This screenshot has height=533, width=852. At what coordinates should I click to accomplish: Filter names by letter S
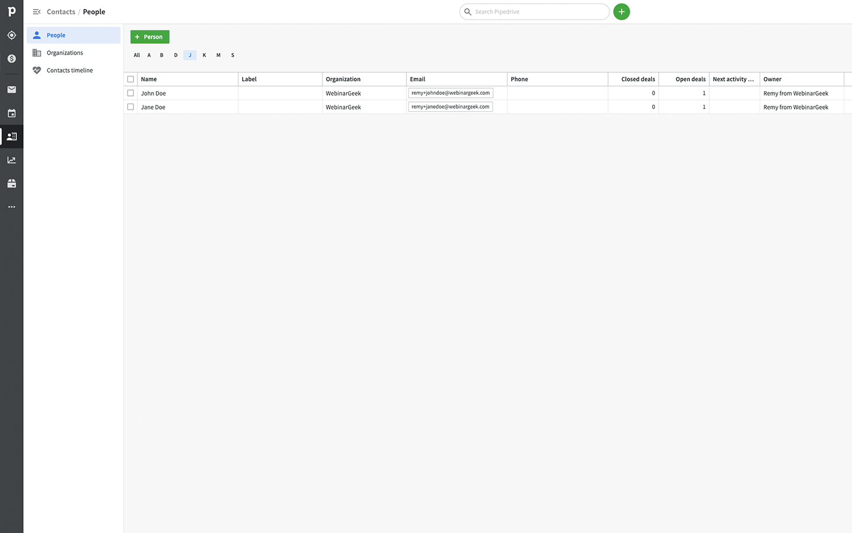pyautogui.click(x=233, y=55)
